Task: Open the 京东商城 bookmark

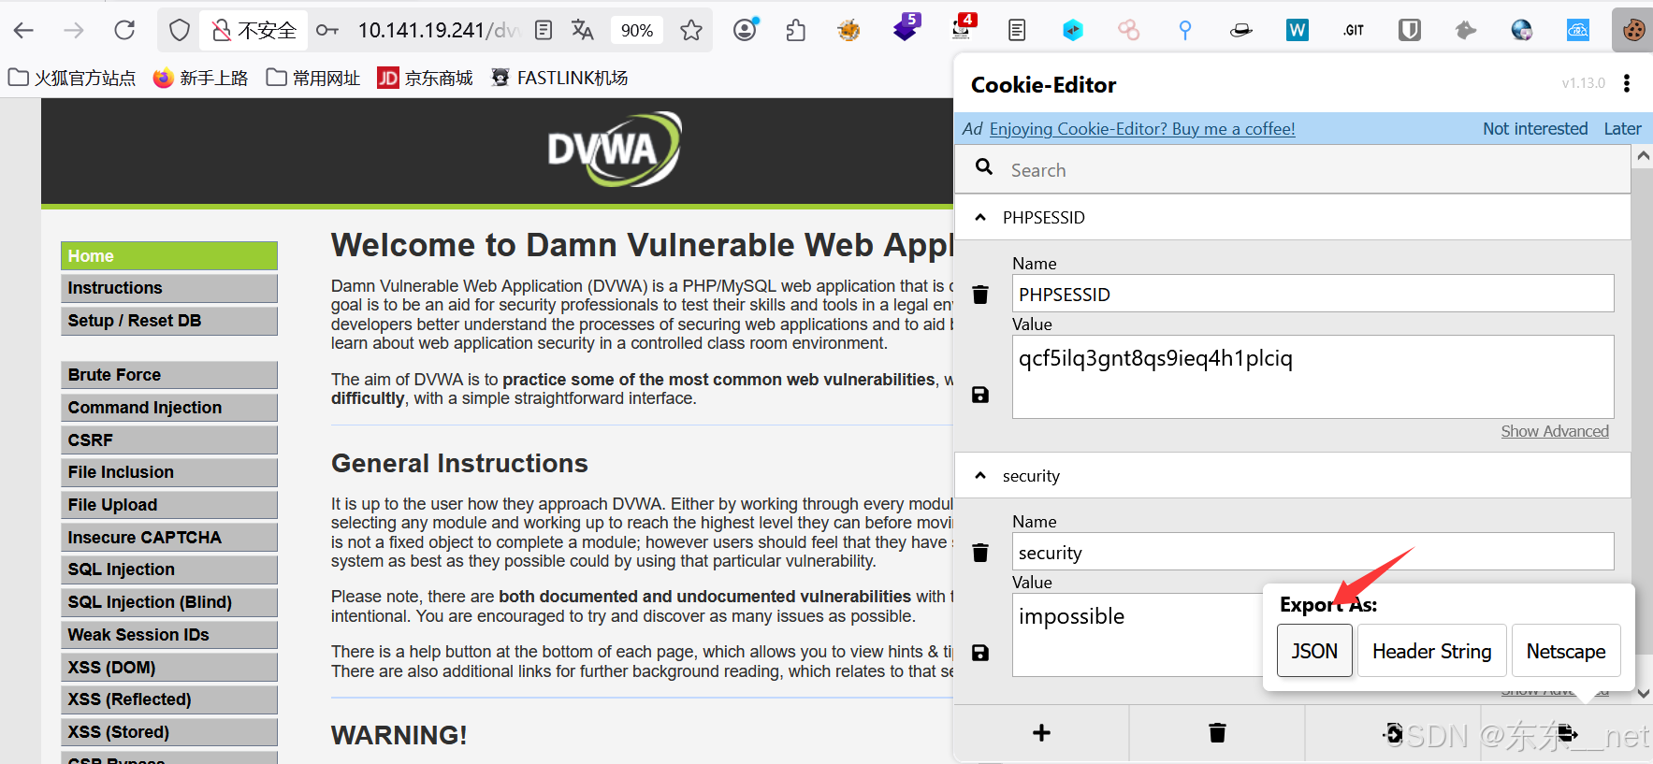Action: tap(426, 78)
